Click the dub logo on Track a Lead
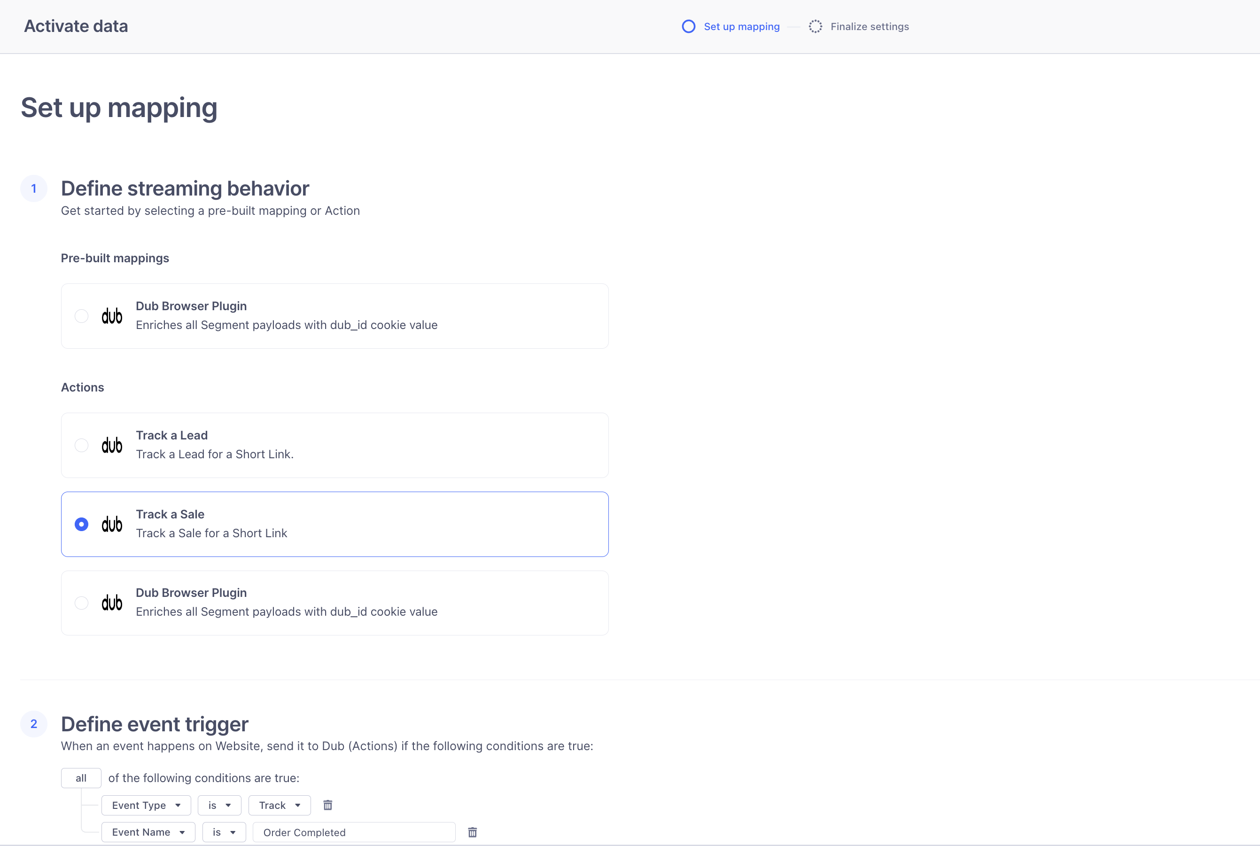Viewport: 1260px width, 846px height. [x=112, y=446]
